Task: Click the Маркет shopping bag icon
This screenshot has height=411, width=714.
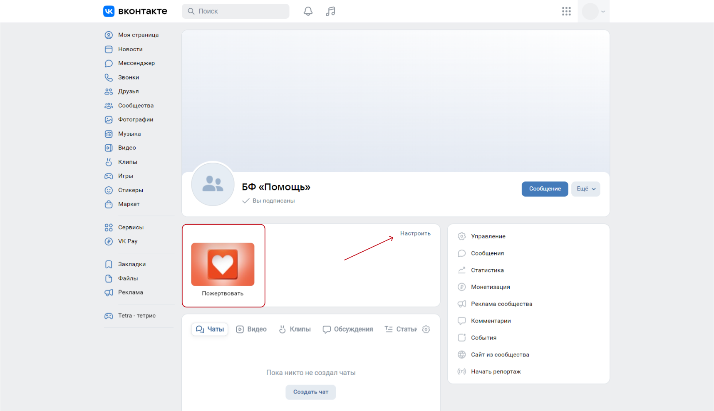Action: [109, 204]
